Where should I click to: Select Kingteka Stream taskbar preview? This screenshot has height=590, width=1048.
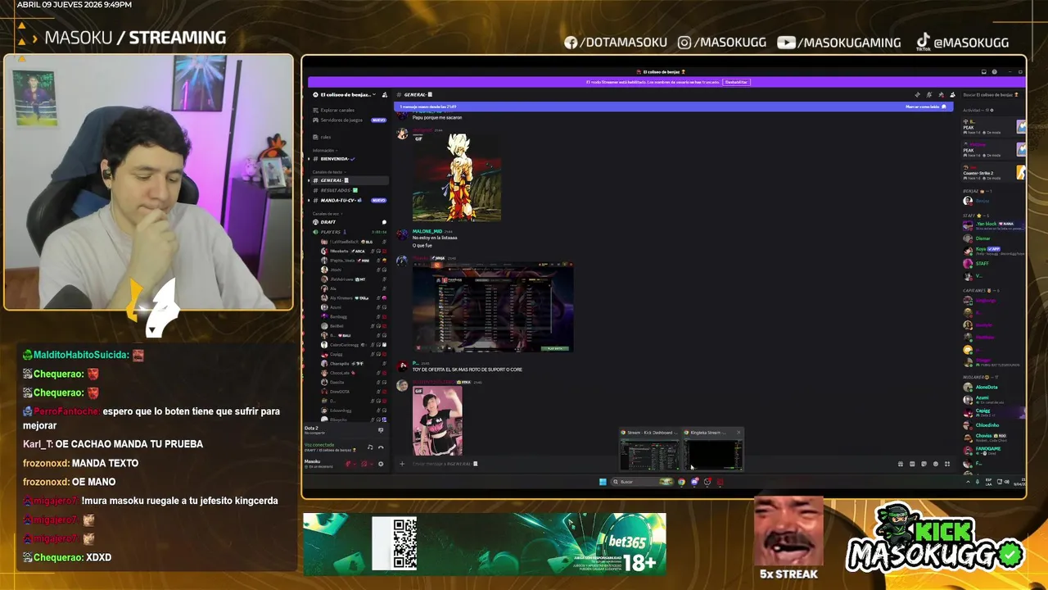click(x=713, y=449)
